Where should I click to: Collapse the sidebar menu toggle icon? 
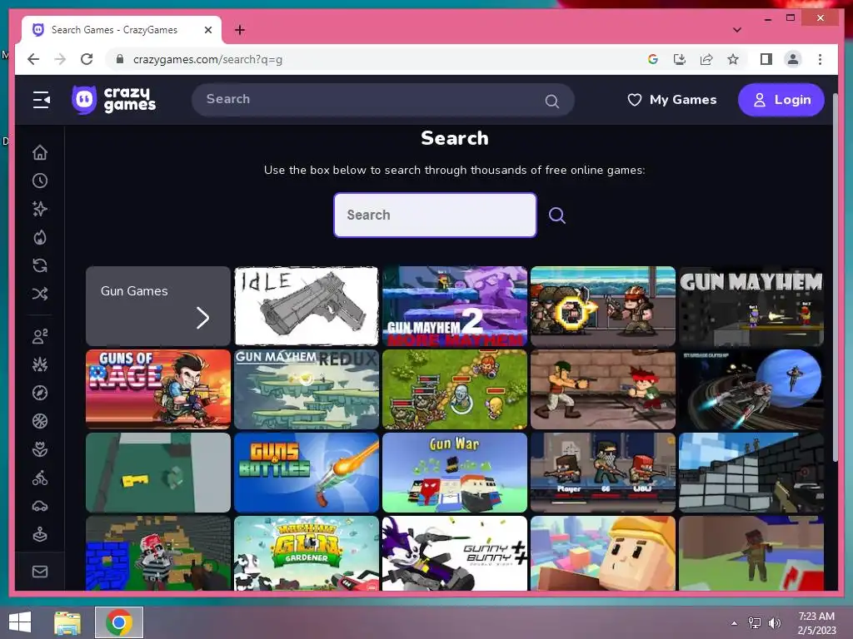(41, 100)
